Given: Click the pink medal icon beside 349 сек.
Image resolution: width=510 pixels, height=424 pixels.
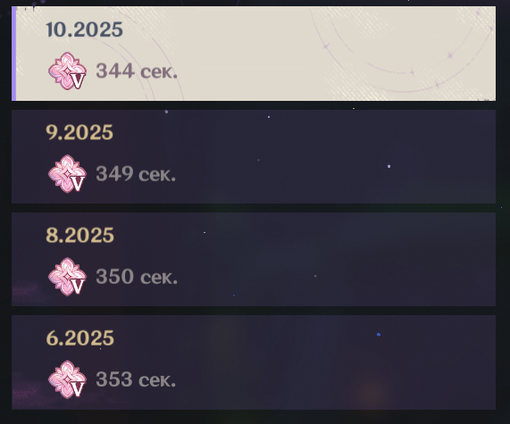Looking at the screenshot, I should pyautogui.click(x=67, y=174).
